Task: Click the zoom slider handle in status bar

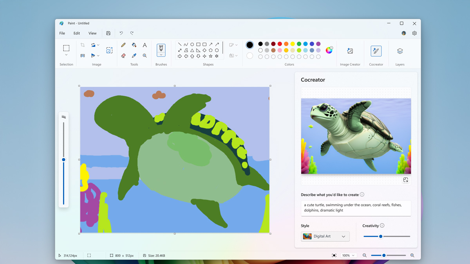Action: tap(384, 255)
